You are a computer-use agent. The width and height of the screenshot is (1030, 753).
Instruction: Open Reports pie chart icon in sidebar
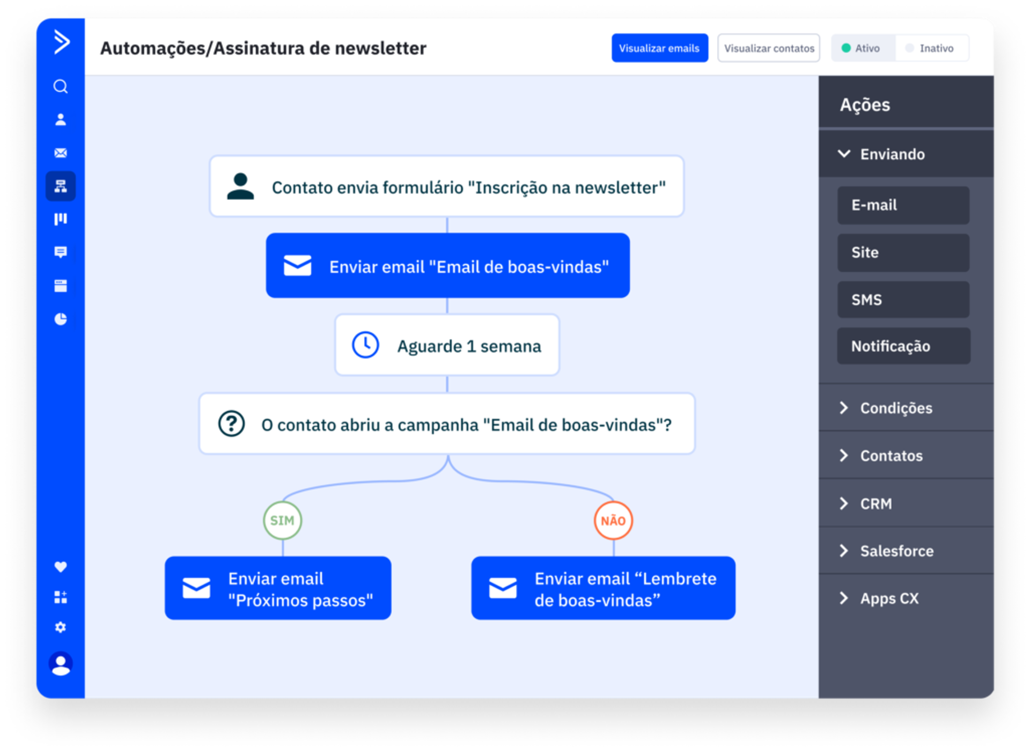point(61,319)
